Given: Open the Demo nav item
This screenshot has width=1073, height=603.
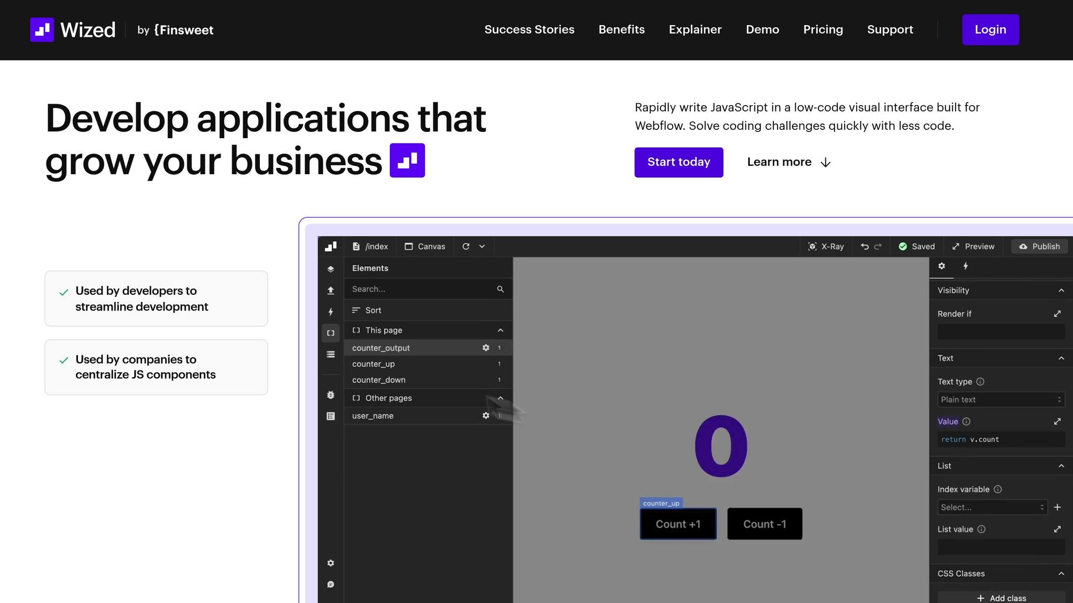Looking at the screenshot, I should tap(762, 30).
